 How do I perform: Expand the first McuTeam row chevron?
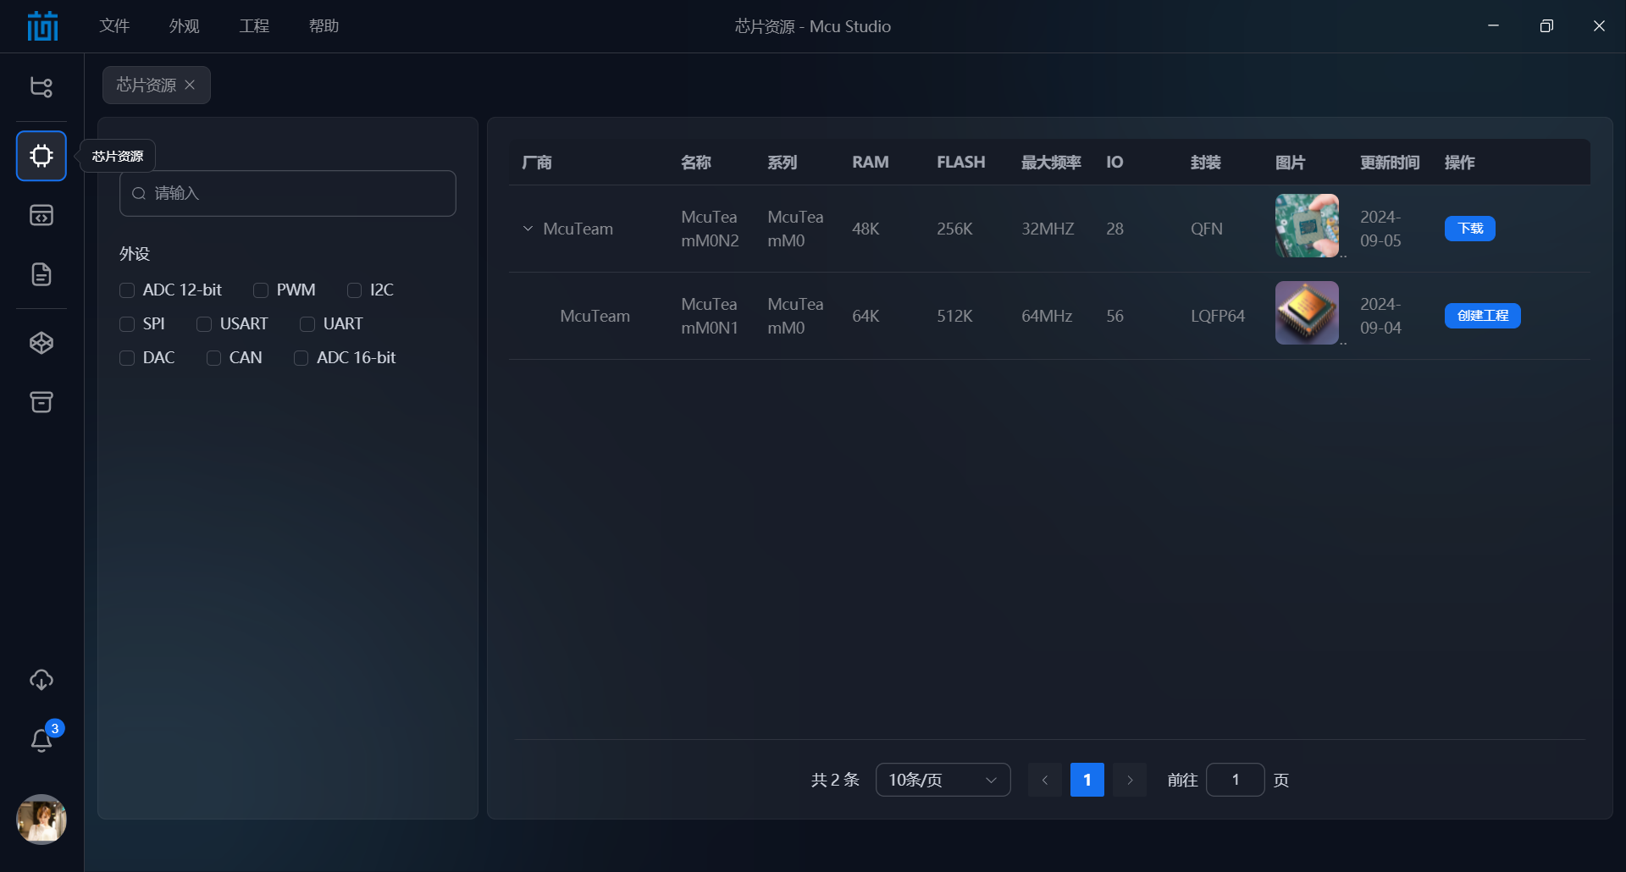528,229
